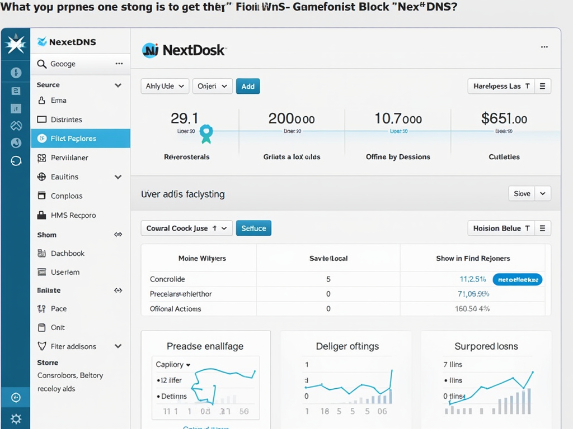The height and width of the screenshot is (429, 573).
Task: Click the Preadse enalifage chart card
Action: pyautogui.click(x=206, y=379)
